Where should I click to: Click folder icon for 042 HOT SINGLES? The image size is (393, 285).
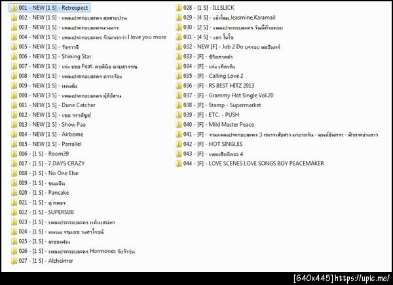(179, 144)
